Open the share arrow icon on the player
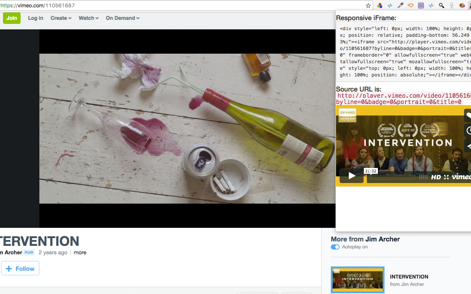Image resolution: width=471 pixels, height=294 pixels. [468, 145]
